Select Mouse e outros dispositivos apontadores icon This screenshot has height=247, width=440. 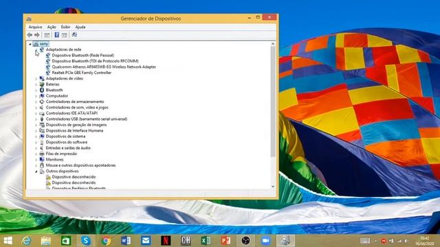pos(42,165)
